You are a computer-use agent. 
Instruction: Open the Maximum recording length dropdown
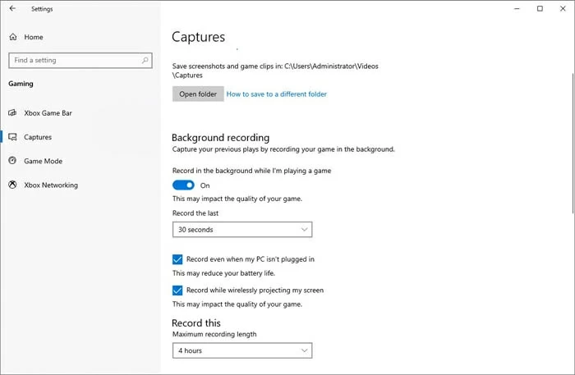click(x=241, y=350)
